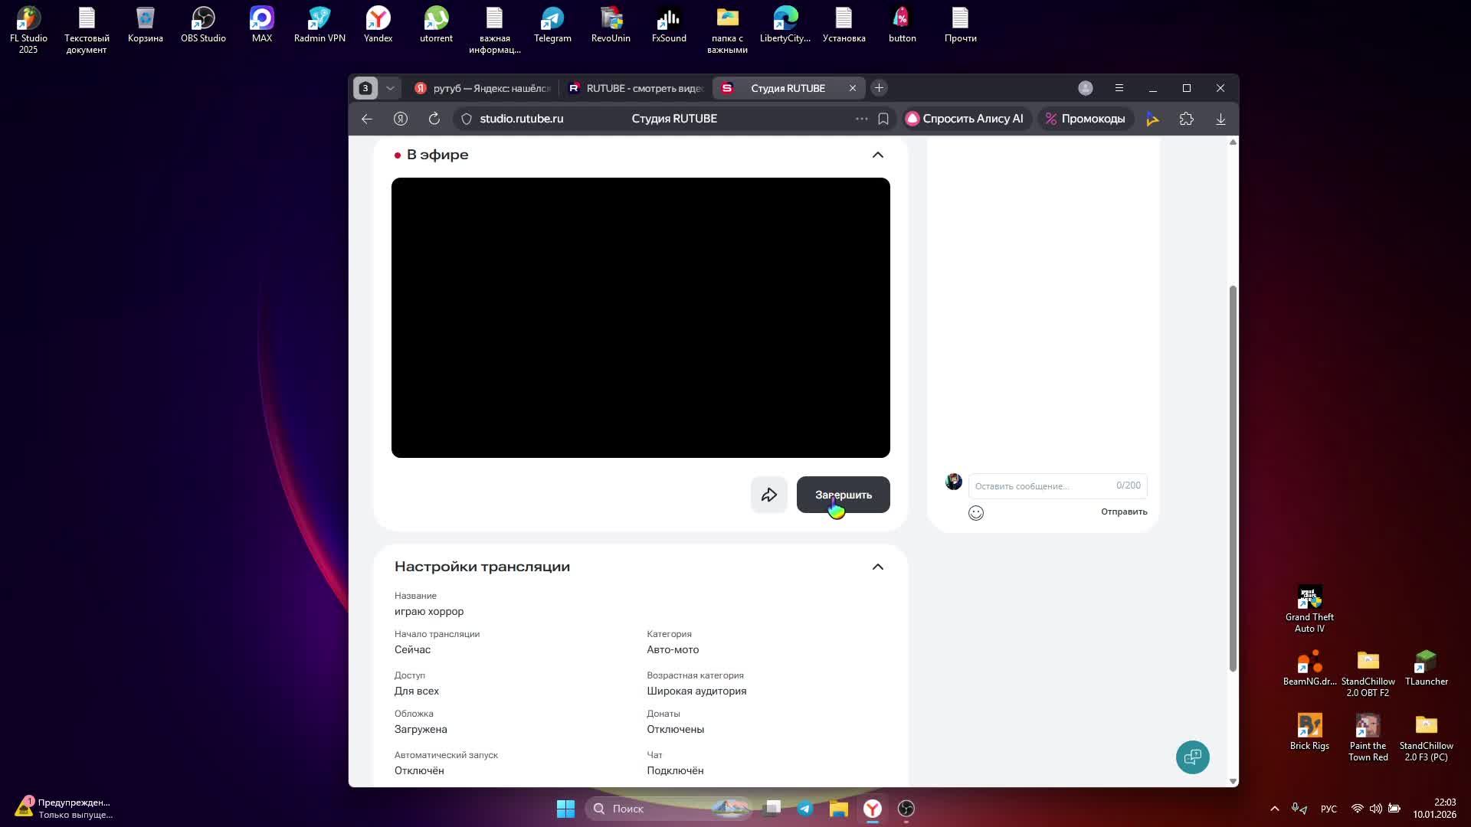
Task: Expand the tab group dropdown arrow
Action: click(x=390, y=88)
